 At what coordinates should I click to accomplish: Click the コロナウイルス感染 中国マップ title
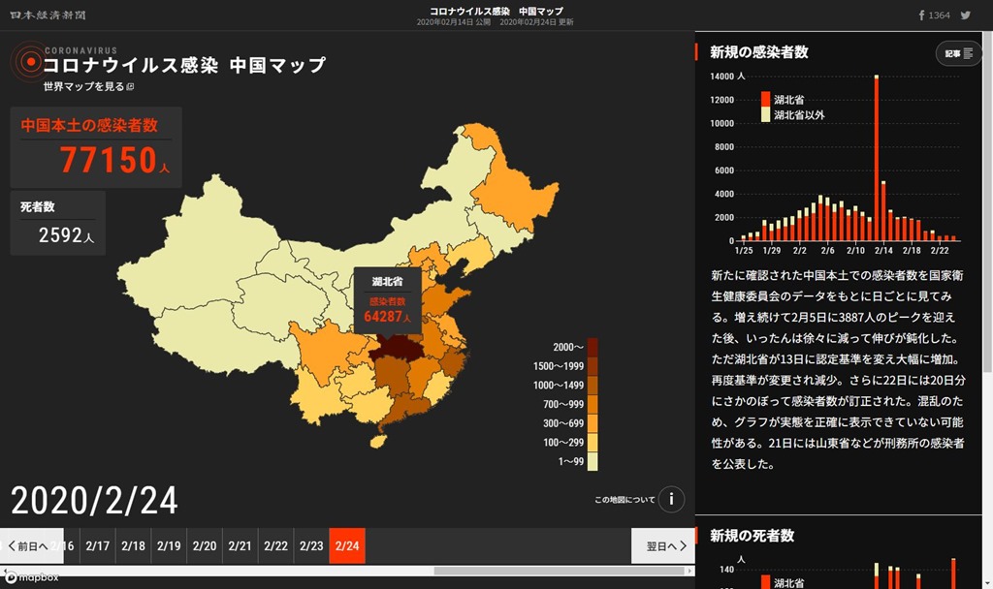point(184,65)
